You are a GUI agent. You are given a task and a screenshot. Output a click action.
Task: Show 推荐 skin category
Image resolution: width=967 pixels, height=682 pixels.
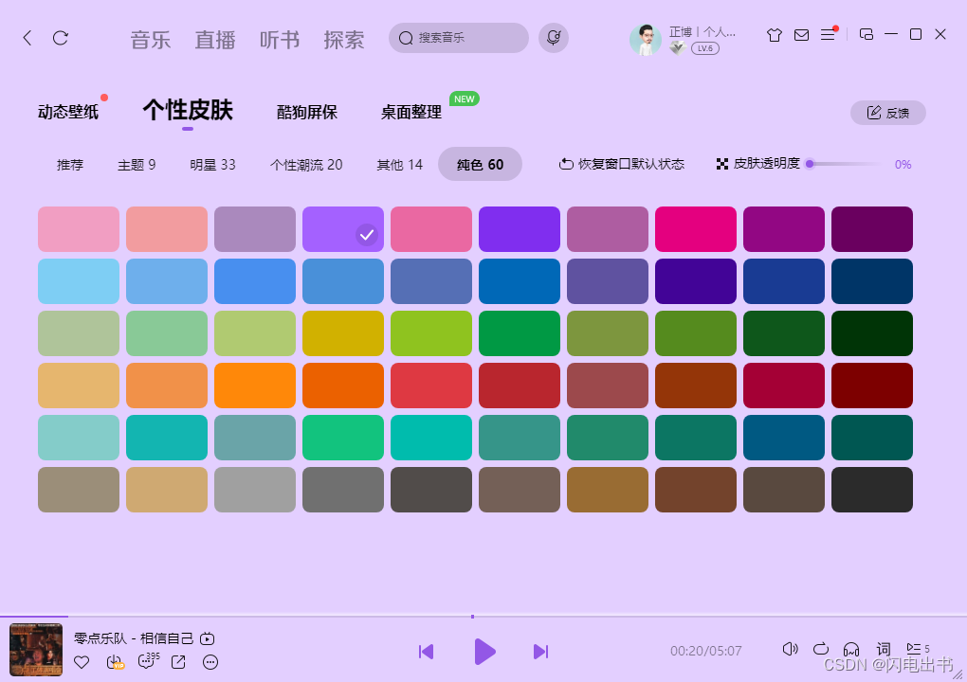pyautogui.click(x=70, y=165)
